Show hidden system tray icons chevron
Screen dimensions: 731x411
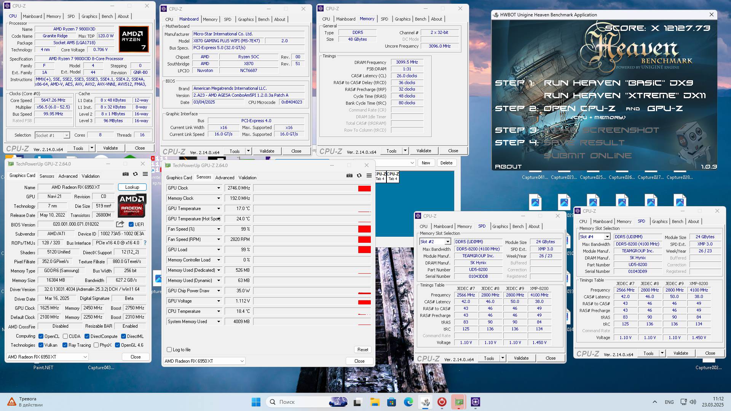pyautogui.click(x=655, y=402)
